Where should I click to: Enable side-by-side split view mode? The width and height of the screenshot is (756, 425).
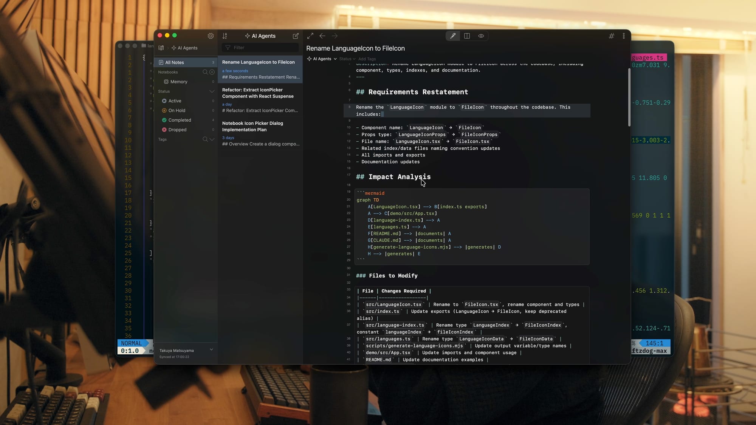tap(467, 36)
